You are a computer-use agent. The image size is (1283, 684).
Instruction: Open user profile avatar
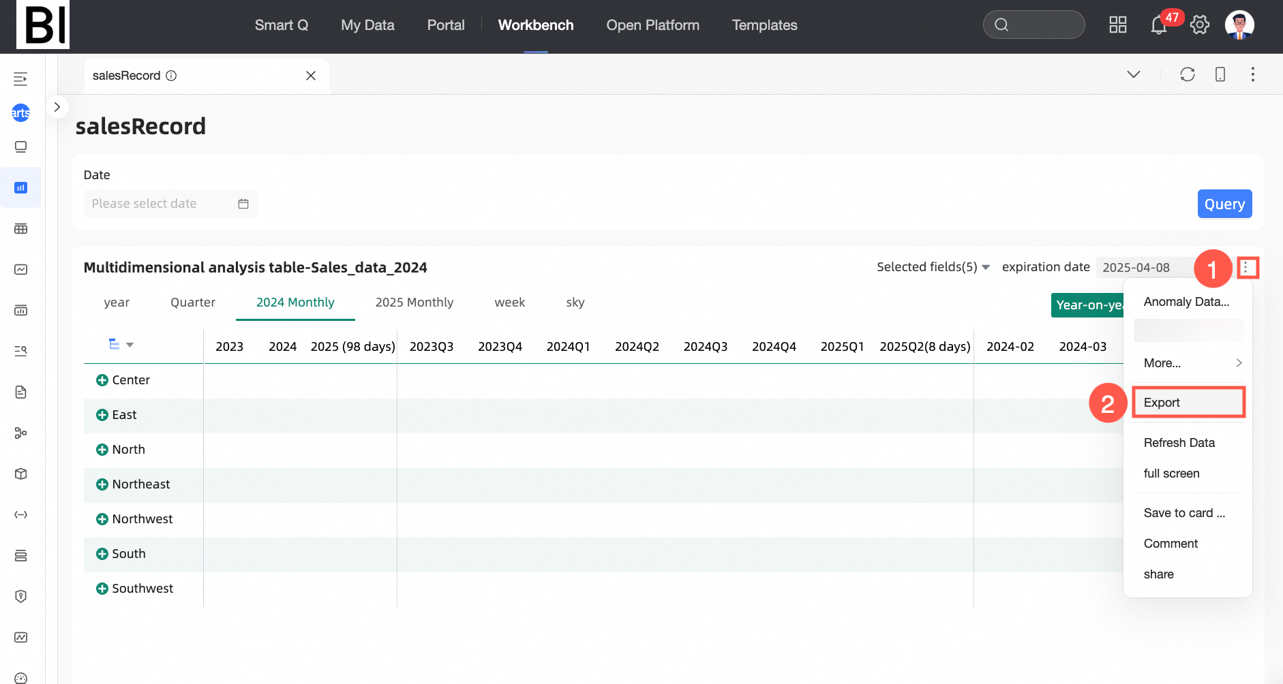1239,25
